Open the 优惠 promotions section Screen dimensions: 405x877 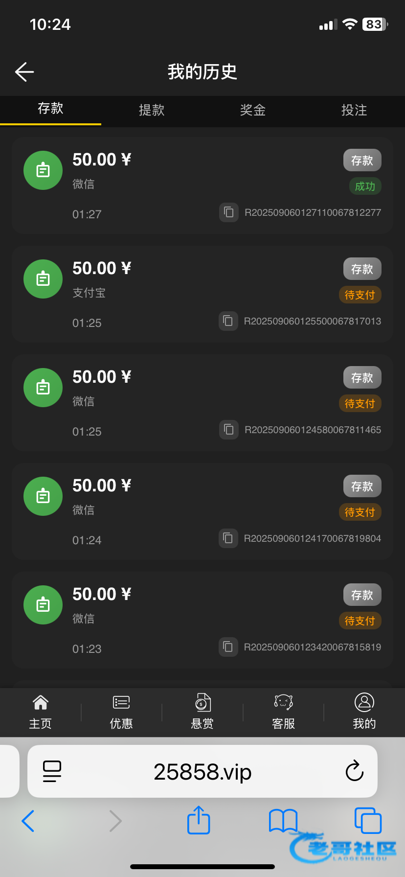121,712
